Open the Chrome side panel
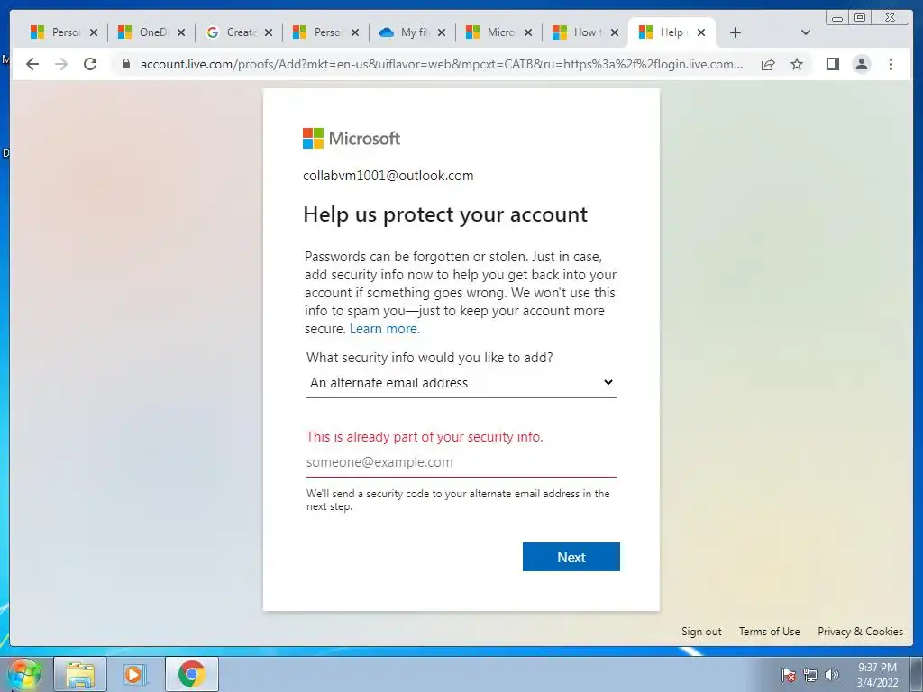This screenshot has width=923, height=692. pyautogui.click(x=832, y=64)
